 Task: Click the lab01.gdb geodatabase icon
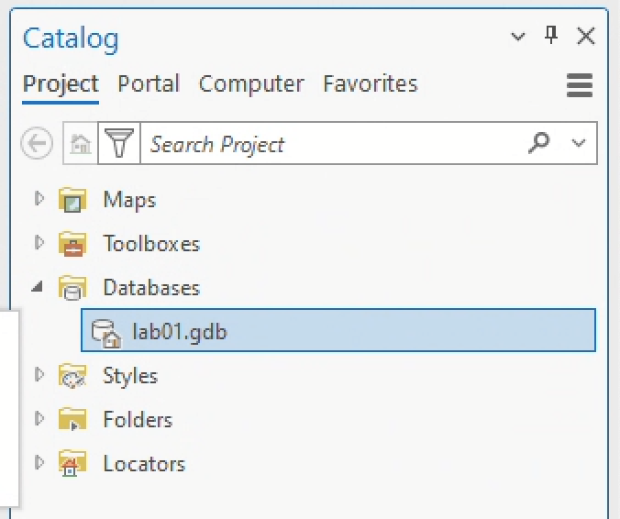(x=106, y=332)
